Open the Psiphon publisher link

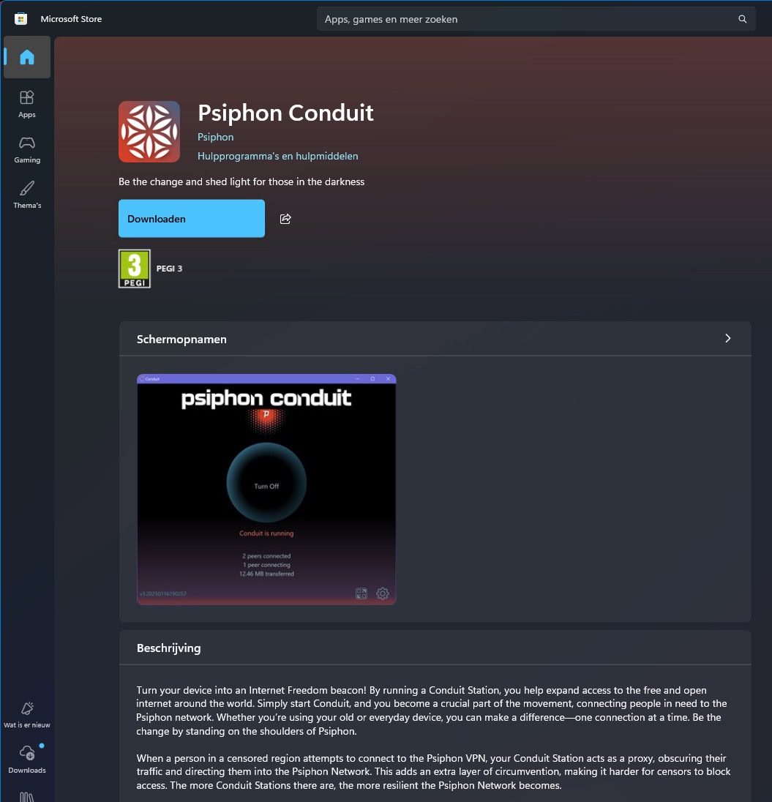215,137
